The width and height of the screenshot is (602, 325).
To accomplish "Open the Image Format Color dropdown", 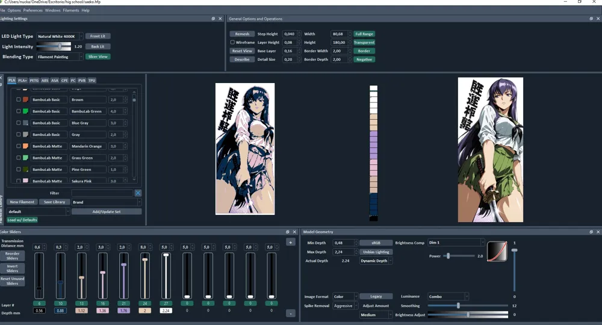I will [345, 296].
